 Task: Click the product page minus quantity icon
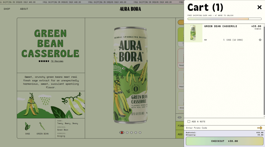tap(180, 117)
